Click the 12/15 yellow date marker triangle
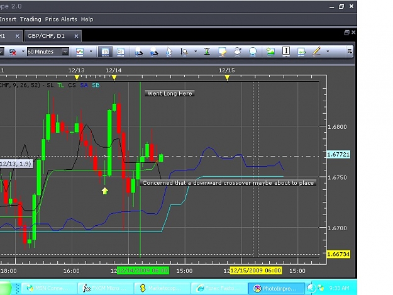Viewport: 393px width, 295px height. (x=227, y=78)
